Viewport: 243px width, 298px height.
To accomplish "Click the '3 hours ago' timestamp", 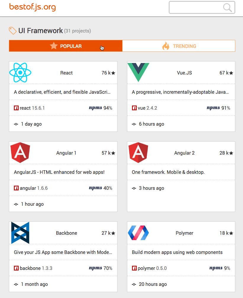I will click(152, 188).
